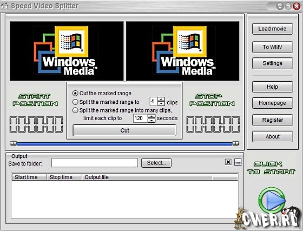This screenshot has height=231, width=303.
Task: Click the left video preview pane
Action: coord(67,51)
